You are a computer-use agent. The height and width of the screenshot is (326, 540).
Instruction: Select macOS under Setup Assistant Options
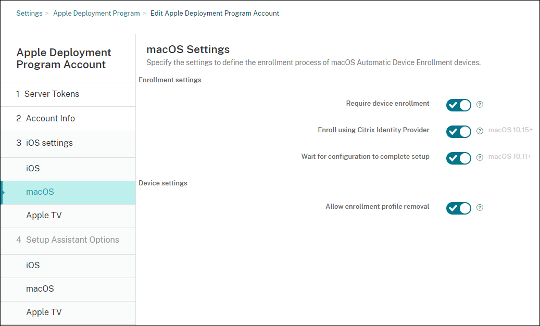pyautogui.click(x=40, y=289)
